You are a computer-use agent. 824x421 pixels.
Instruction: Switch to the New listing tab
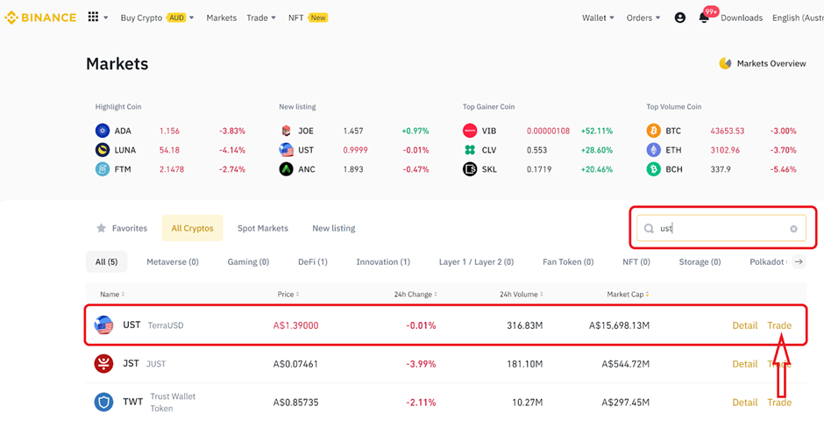334,228
